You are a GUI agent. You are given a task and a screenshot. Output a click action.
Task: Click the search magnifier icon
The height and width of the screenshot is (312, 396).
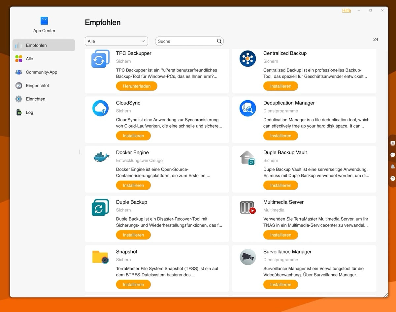pyautogui.click(x=219, y=41)
